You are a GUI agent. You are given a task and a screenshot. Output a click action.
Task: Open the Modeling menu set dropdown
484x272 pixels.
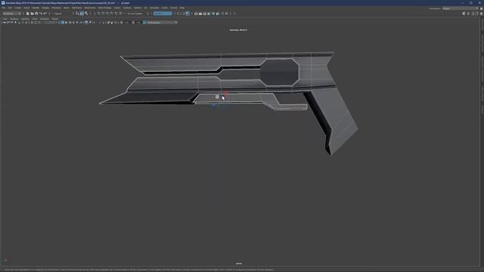pyautogui.click(x=12, y=14)
